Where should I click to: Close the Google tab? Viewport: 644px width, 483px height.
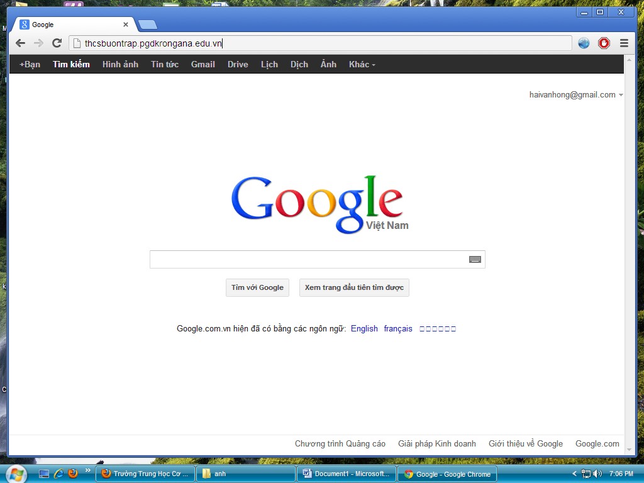[x=125, y=25]
